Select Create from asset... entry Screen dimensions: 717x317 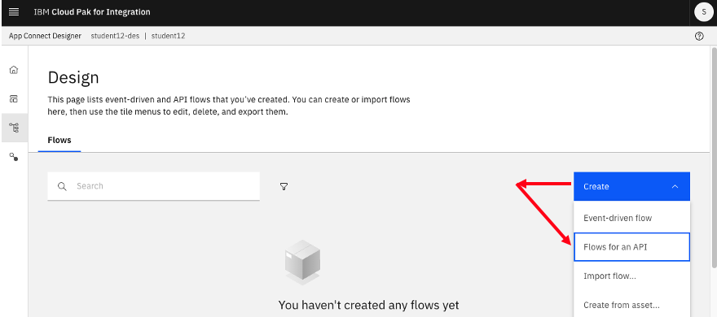(631, 305)
